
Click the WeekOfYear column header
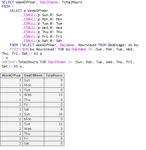[x=11, y=75]
